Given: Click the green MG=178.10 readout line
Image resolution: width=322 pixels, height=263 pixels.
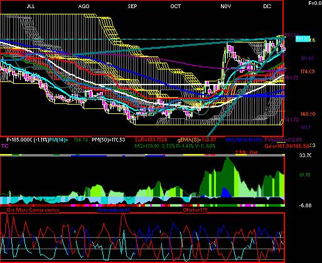Looking at the screenshot, I should [x=175, y=146].
